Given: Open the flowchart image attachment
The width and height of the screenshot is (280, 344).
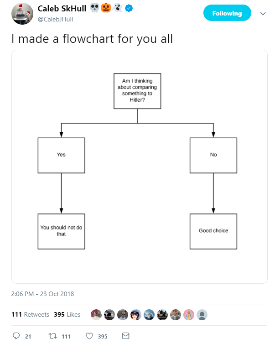Looking at the screenshot, I should coord(140,167).
